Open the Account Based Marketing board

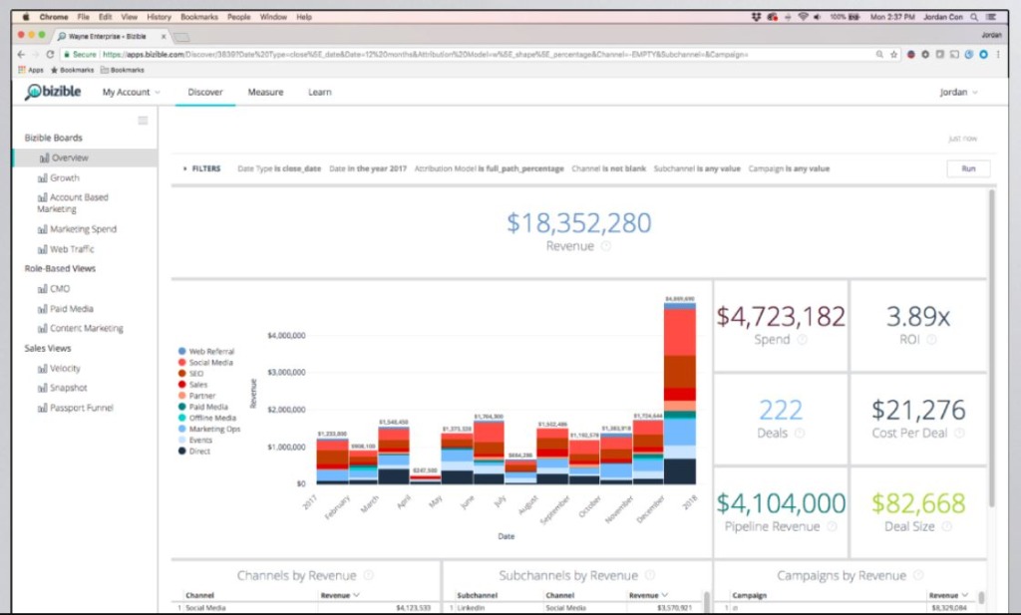coord(72,203)
